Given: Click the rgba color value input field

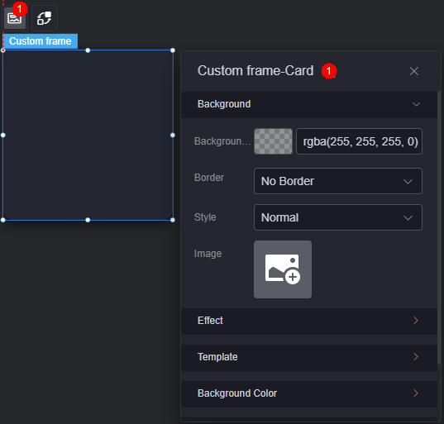Looking at the screenshot, I should point(359,141).
